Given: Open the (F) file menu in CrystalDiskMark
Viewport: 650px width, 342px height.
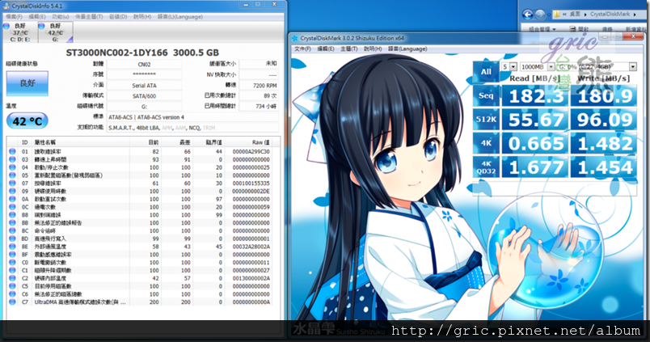Looking at the screenshot, I should 302,49.
